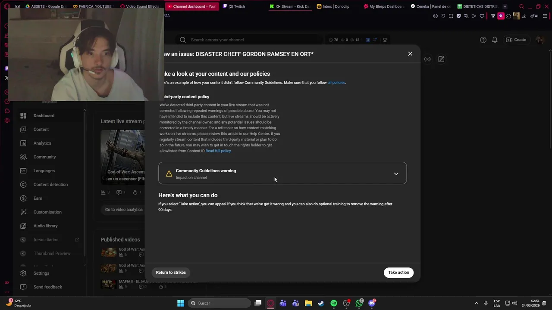The height and width of the screenshot is (310, 552).
Task: Click the Earn dollar icon
Action: click(x=23, y=198)
